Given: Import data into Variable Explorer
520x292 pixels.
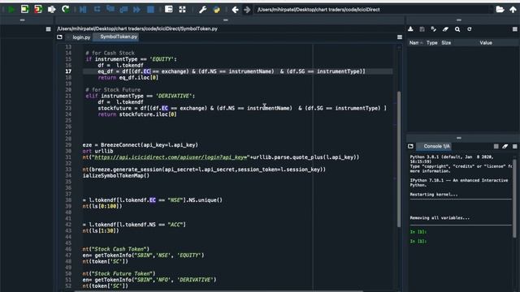Looking at the screenshot, I should 410,29.
